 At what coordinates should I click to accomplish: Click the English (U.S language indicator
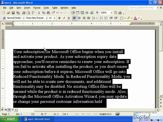[105, 114]
